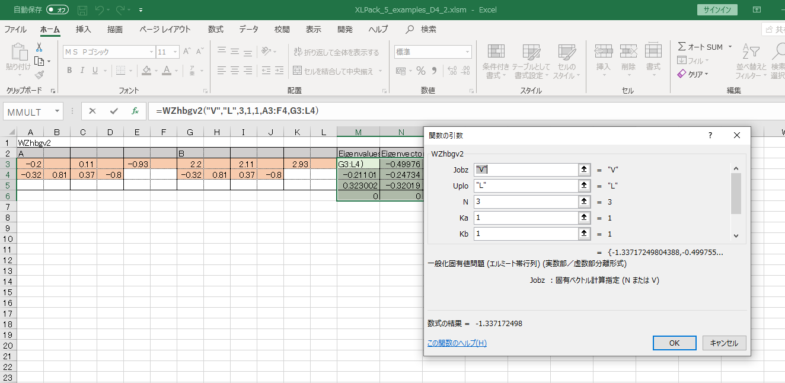Click the format painter brush icon
The width and height of the screenshot is (785, 383).
[39, 75]
